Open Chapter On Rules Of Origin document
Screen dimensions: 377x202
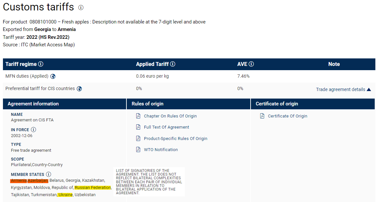[170, 116]
